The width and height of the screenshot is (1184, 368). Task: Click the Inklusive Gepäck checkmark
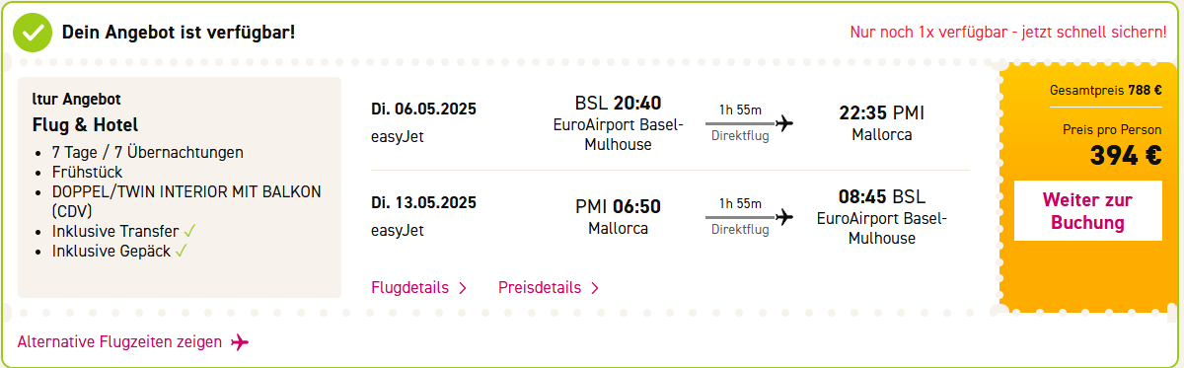[182, 251]
